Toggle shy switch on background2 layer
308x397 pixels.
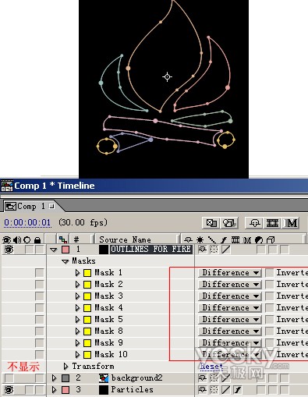click(203, 378)
